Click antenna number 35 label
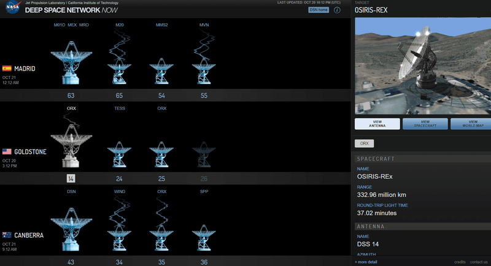 (161, 262)
